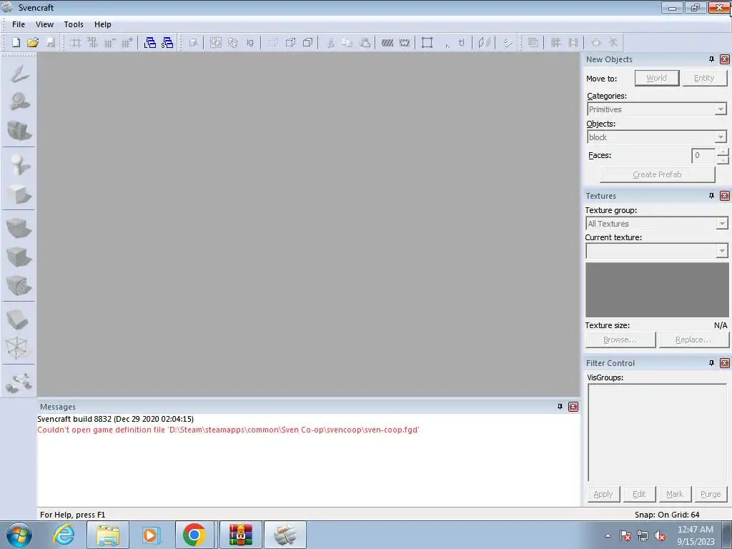Open the View menu
This screenshot has width=732, height=549.
point(44,24)
